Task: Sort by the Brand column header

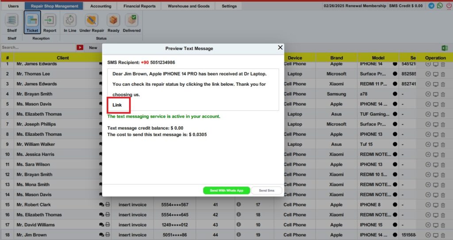Action: pyautogui.click(x=337, y=58)
